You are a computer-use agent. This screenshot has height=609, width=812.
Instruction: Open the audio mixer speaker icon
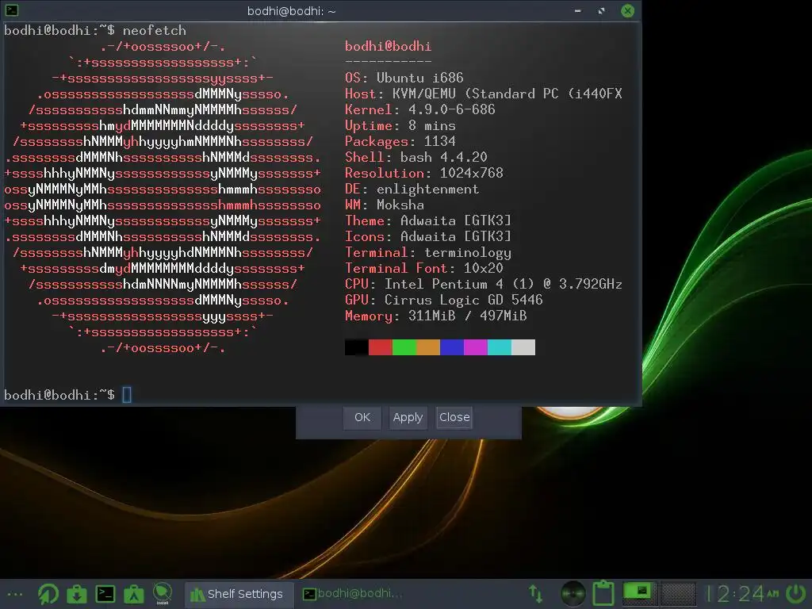pos(573,594)
